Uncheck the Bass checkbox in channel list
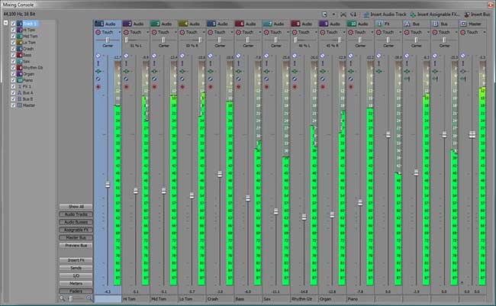Screen dimensions: 496x306 point(13,55)
